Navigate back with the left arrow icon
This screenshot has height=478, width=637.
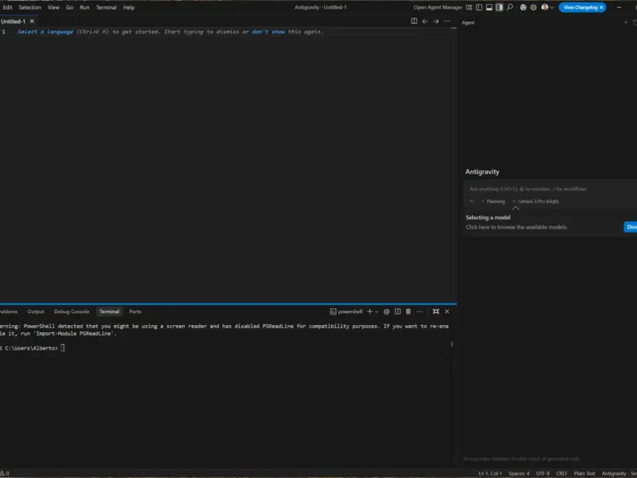(425, 22)
